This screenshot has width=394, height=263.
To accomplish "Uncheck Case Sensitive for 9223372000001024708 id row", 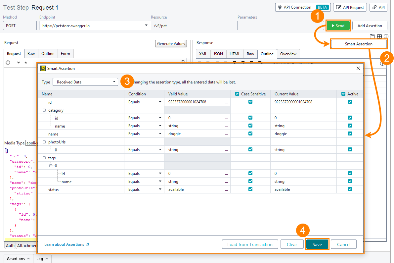I will coord(250,102).
